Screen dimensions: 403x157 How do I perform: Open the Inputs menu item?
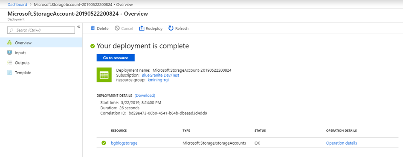(41, 52)
